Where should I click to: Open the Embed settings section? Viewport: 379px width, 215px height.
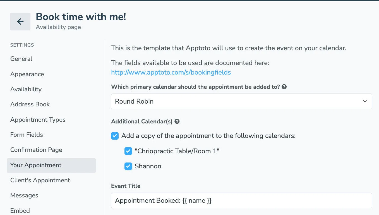point(20,211)
